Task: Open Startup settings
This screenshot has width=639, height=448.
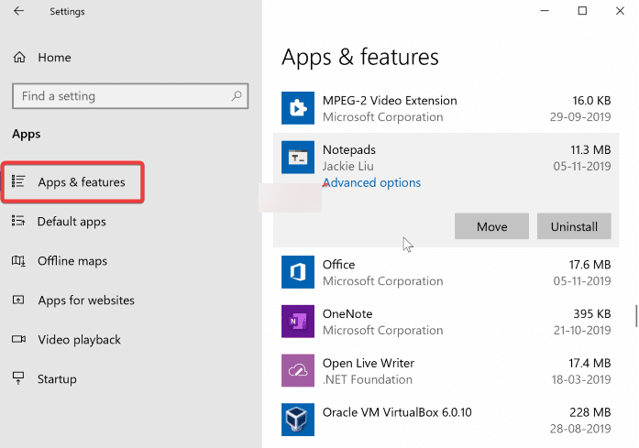Action: [57, 379]
